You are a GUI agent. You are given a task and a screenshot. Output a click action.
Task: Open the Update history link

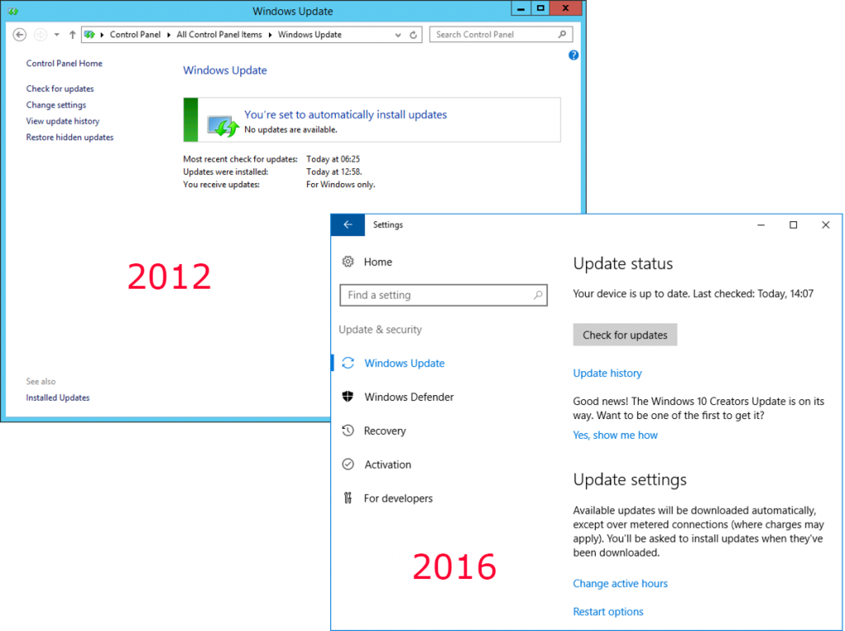[607, 373]
